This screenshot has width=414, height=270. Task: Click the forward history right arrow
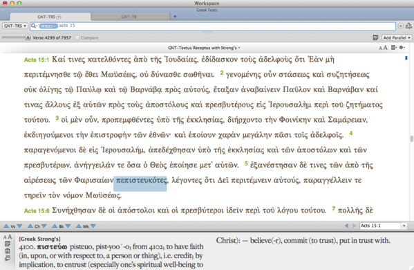coord(355,226)
